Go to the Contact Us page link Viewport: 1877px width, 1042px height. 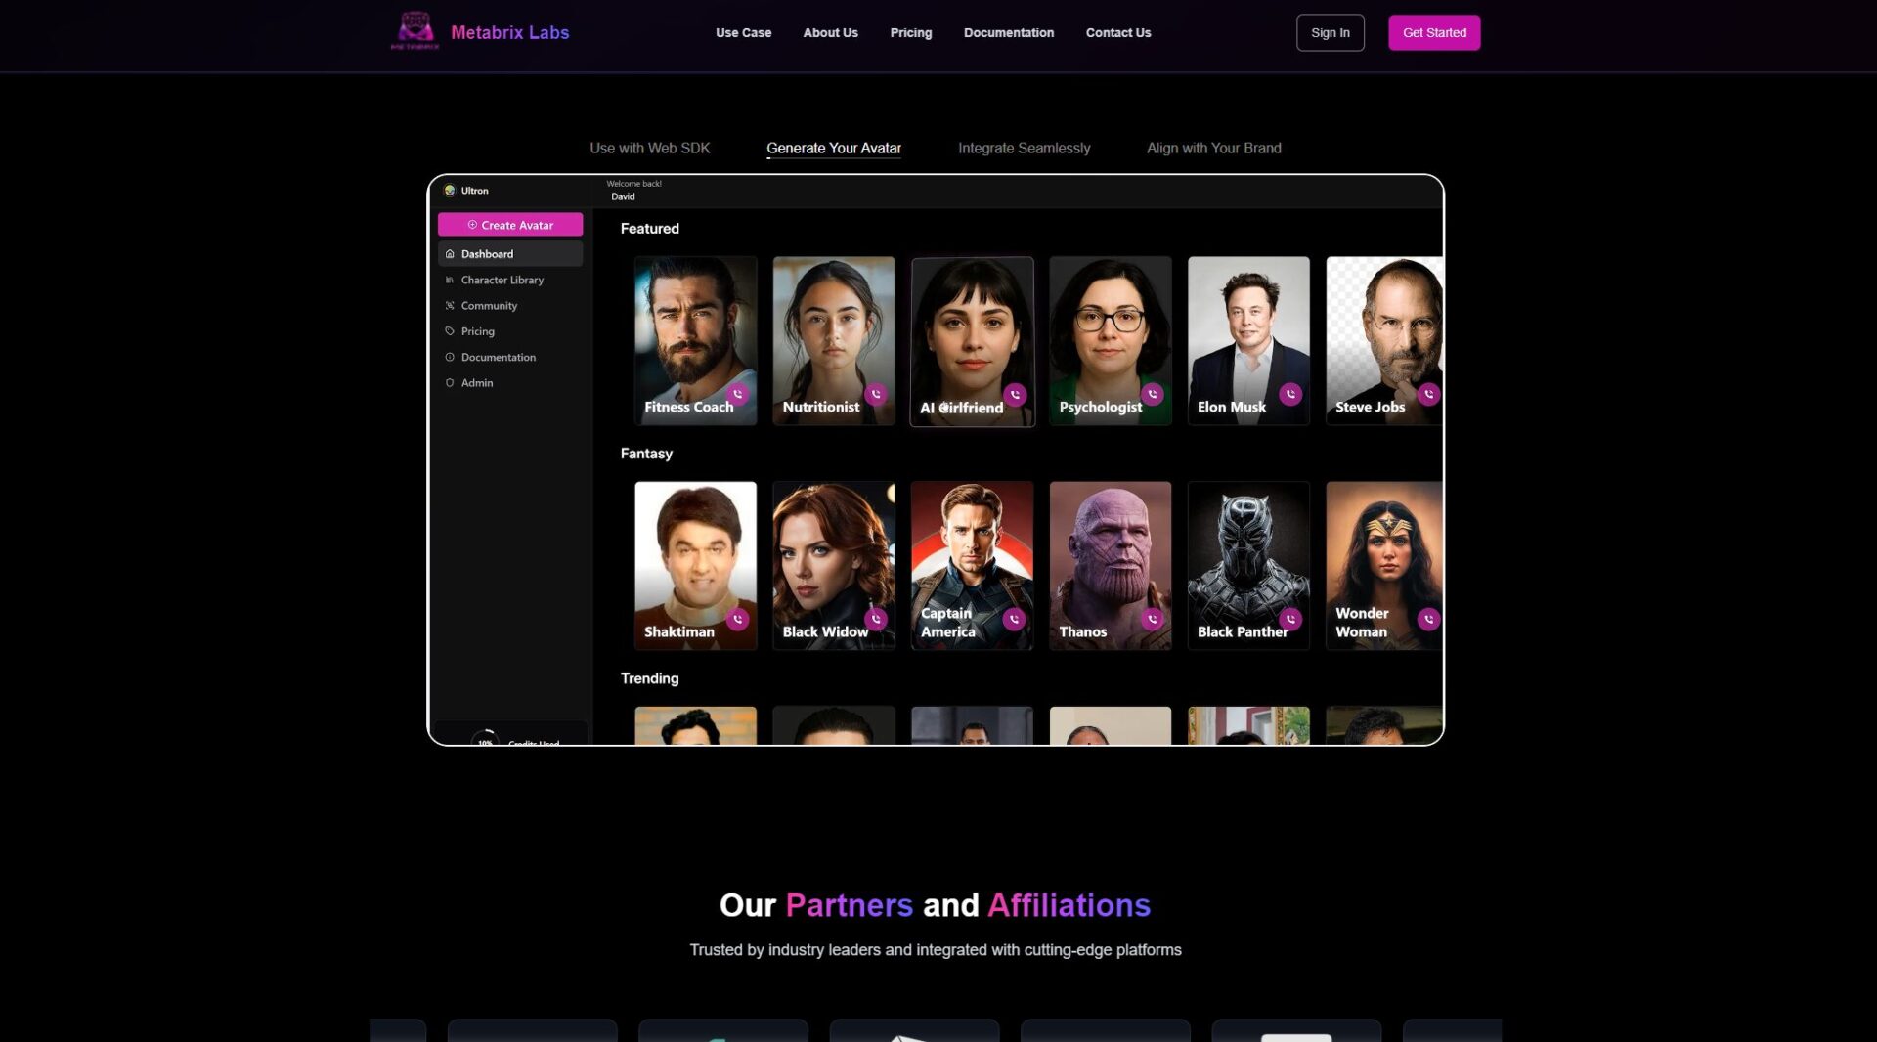click(1117, 33)
